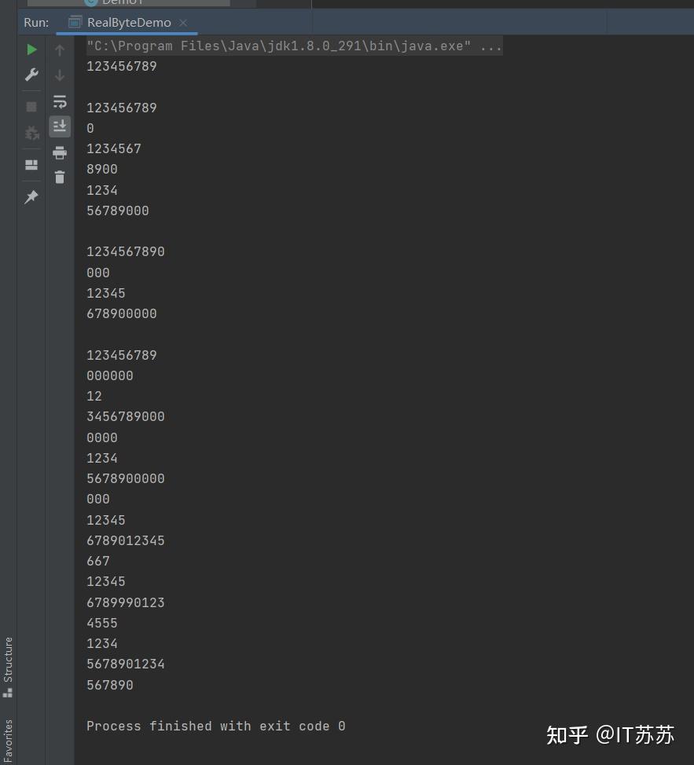
Task: Go up the stack trace arrow
Action: (x=60, y=49)
